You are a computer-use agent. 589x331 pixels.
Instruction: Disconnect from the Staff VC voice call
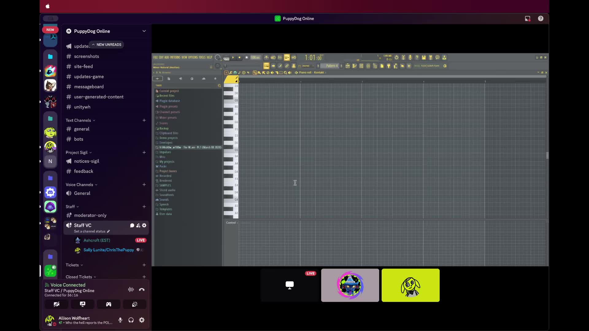coord(142,289)
